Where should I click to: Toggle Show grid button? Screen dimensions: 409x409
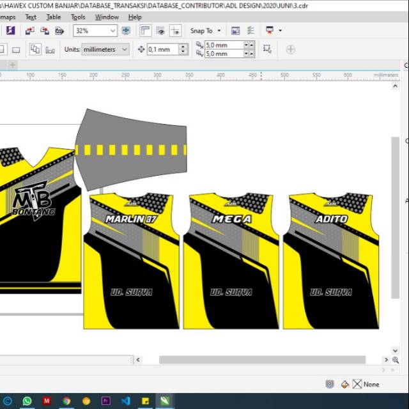(x=160, y=31)
